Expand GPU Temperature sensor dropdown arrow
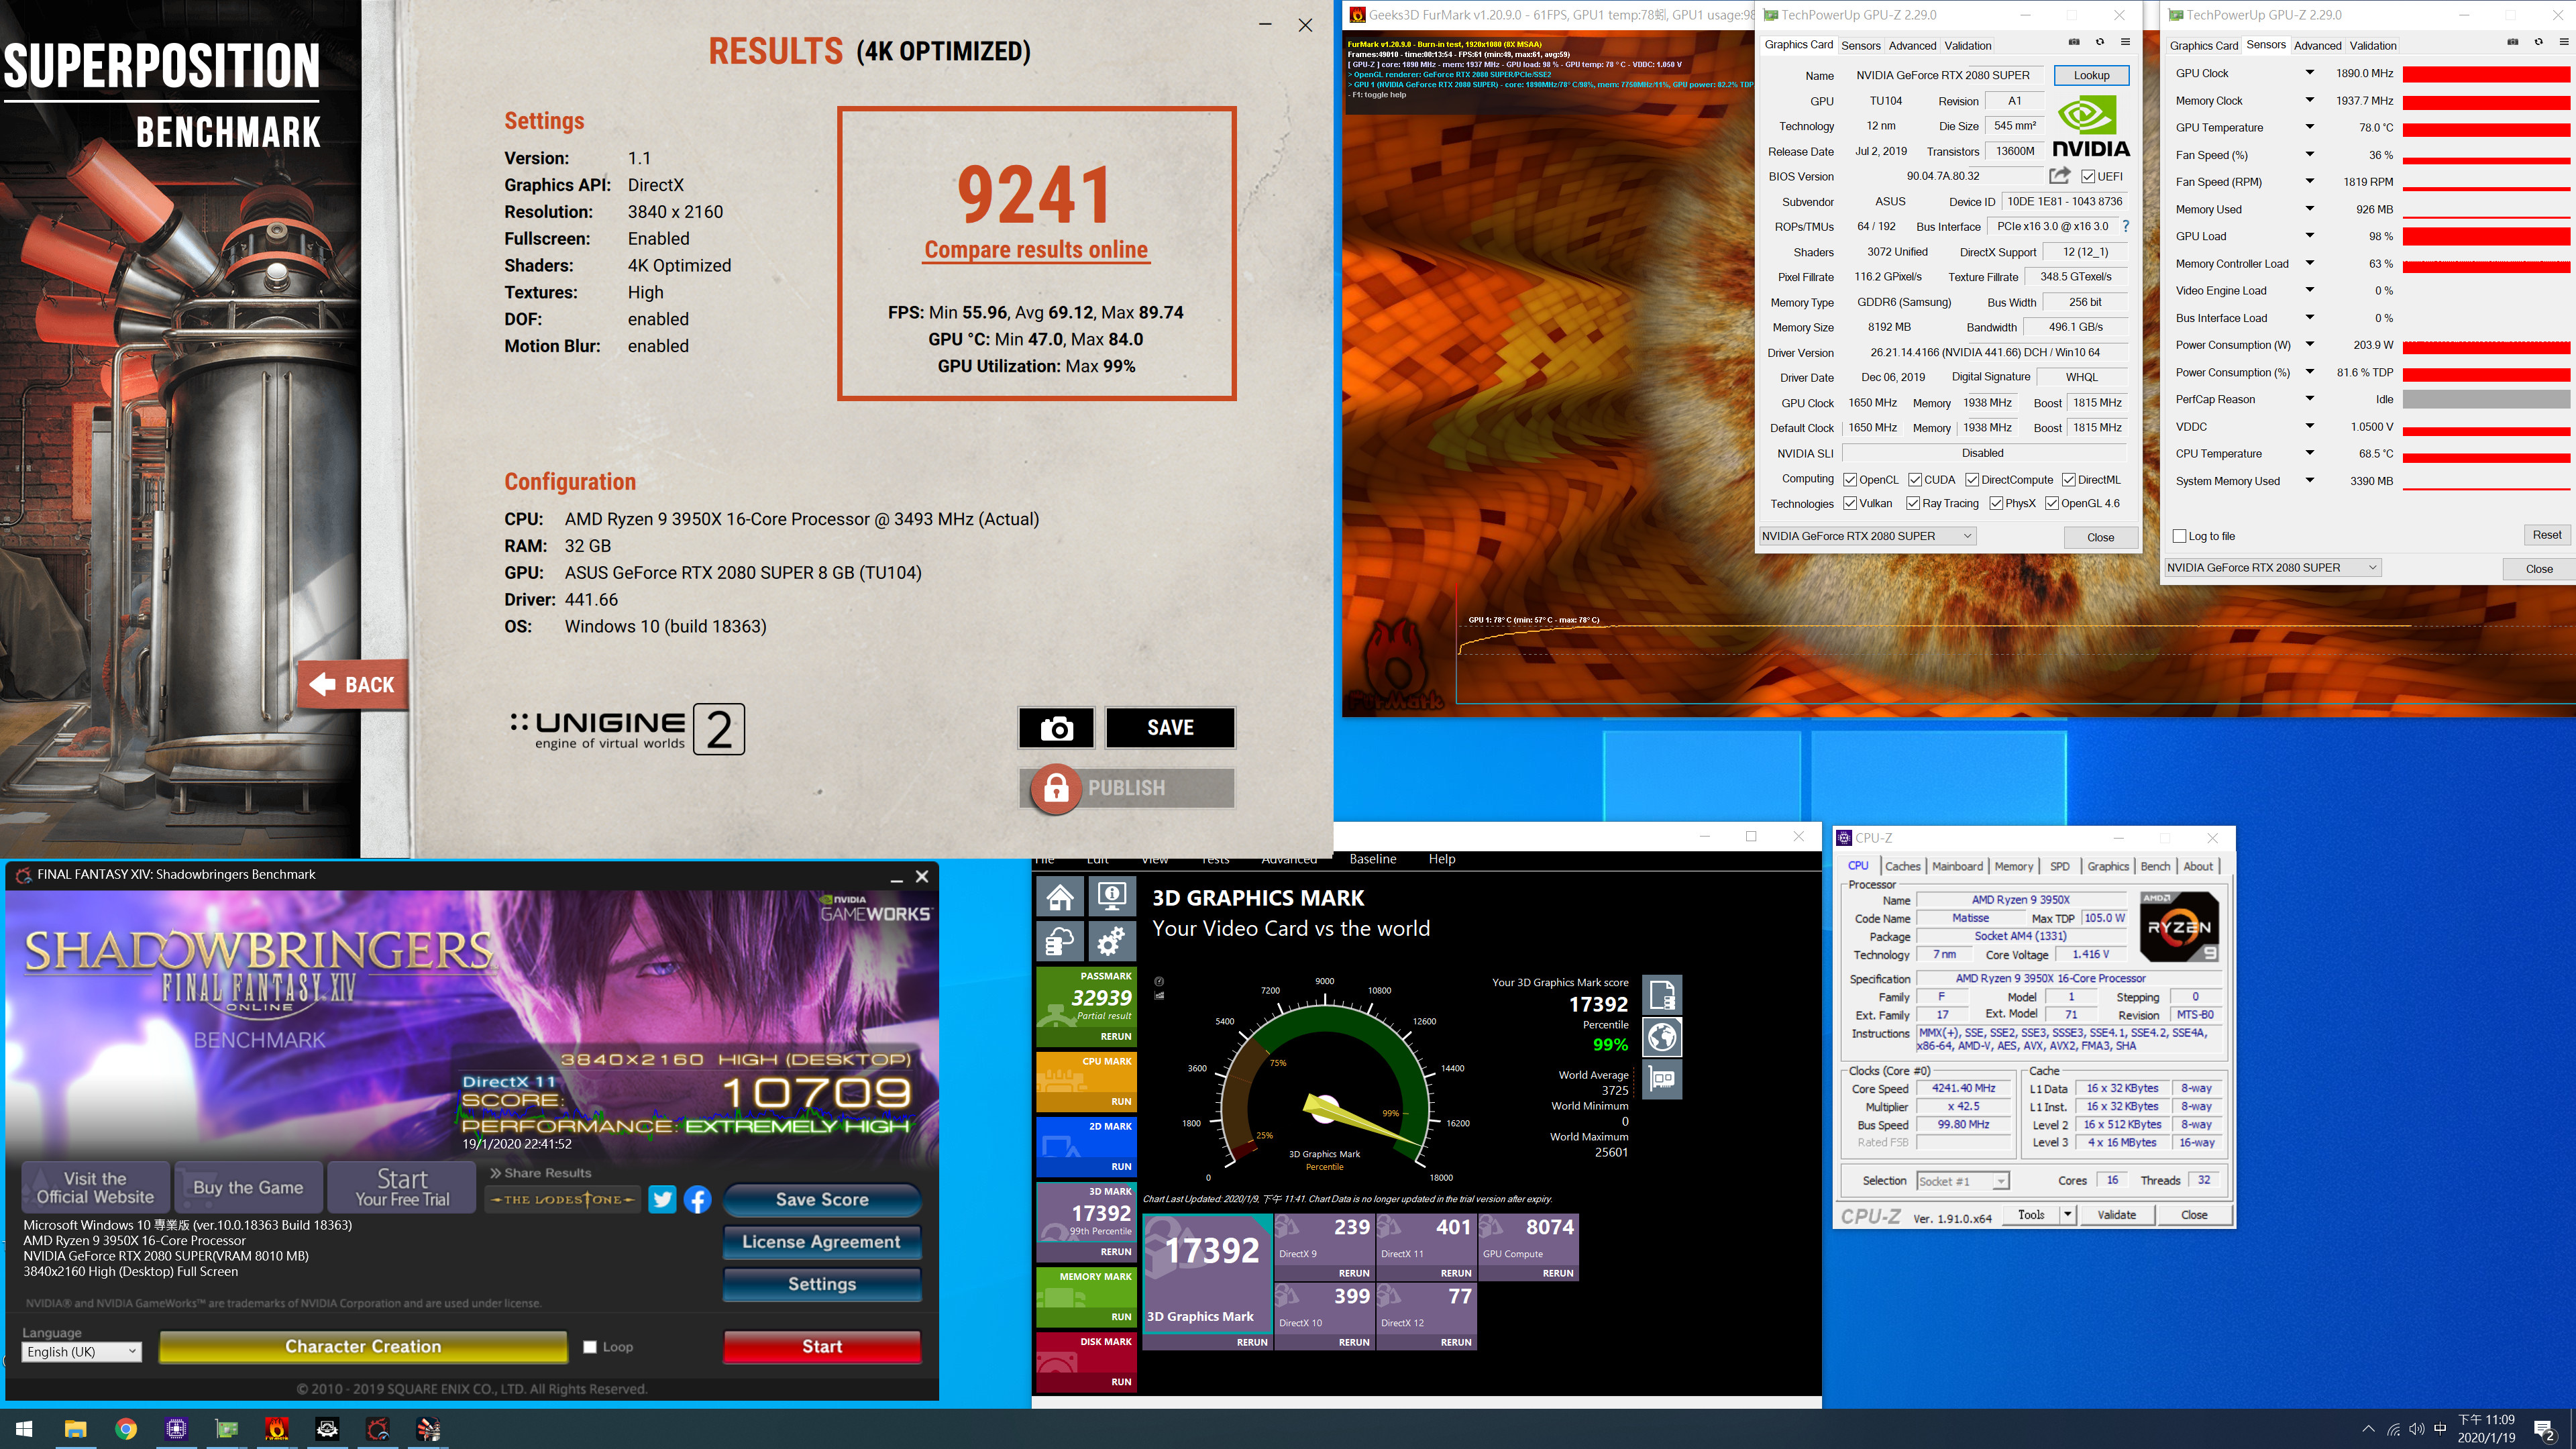This screenshot has height=1449, width=2576. (2310, 127)
